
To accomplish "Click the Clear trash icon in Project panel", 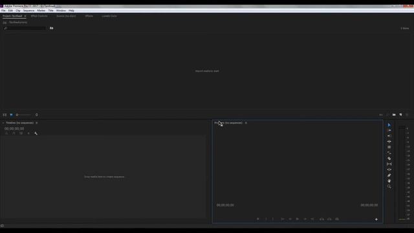I will [x=407, y=115].
